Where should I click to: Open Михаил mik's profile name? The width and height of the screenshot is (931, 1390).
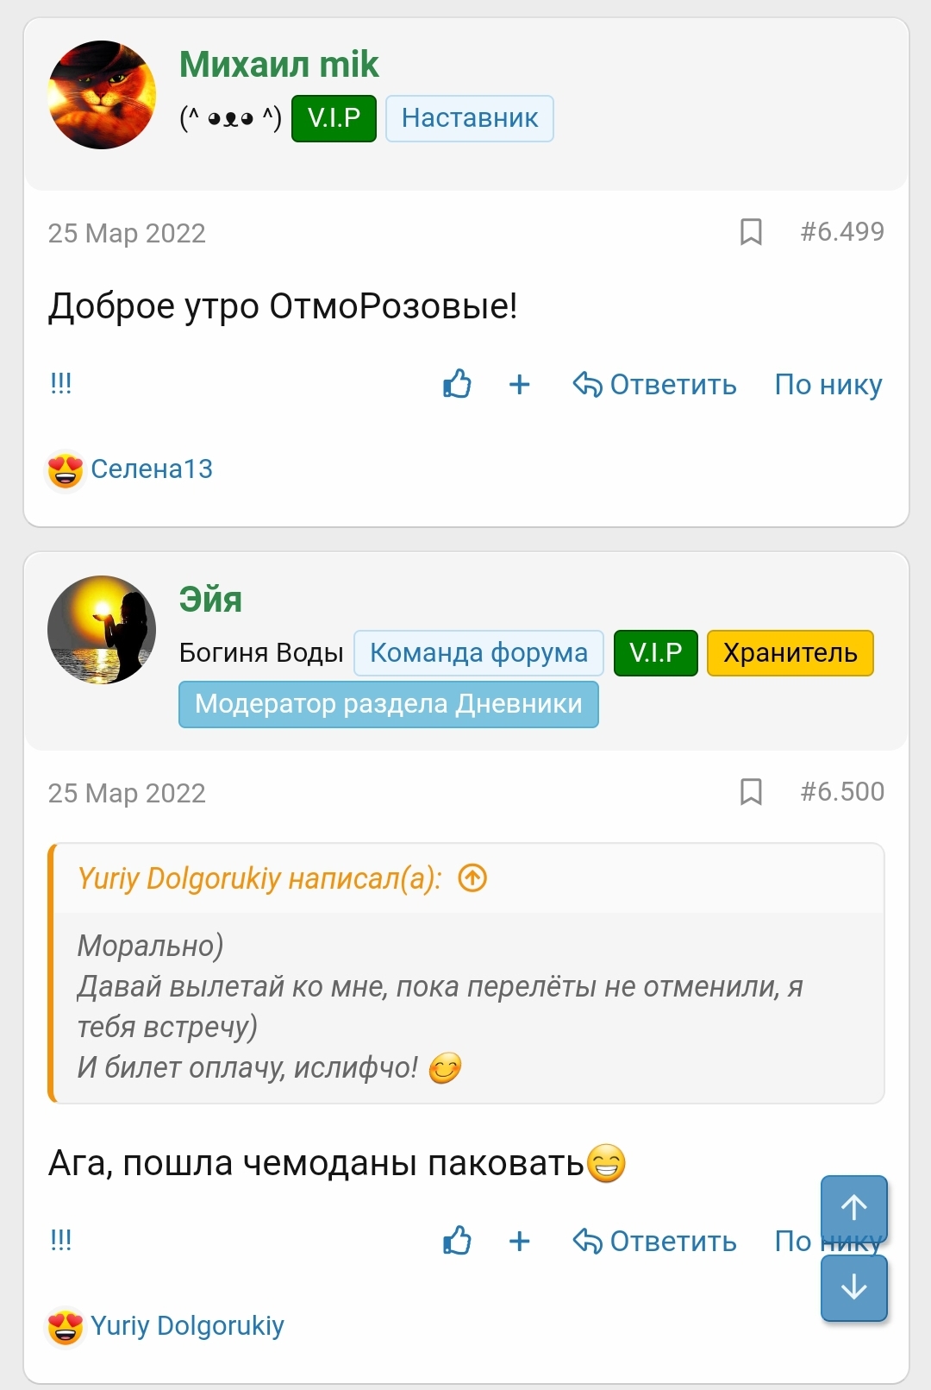click(x=278, y=65)
